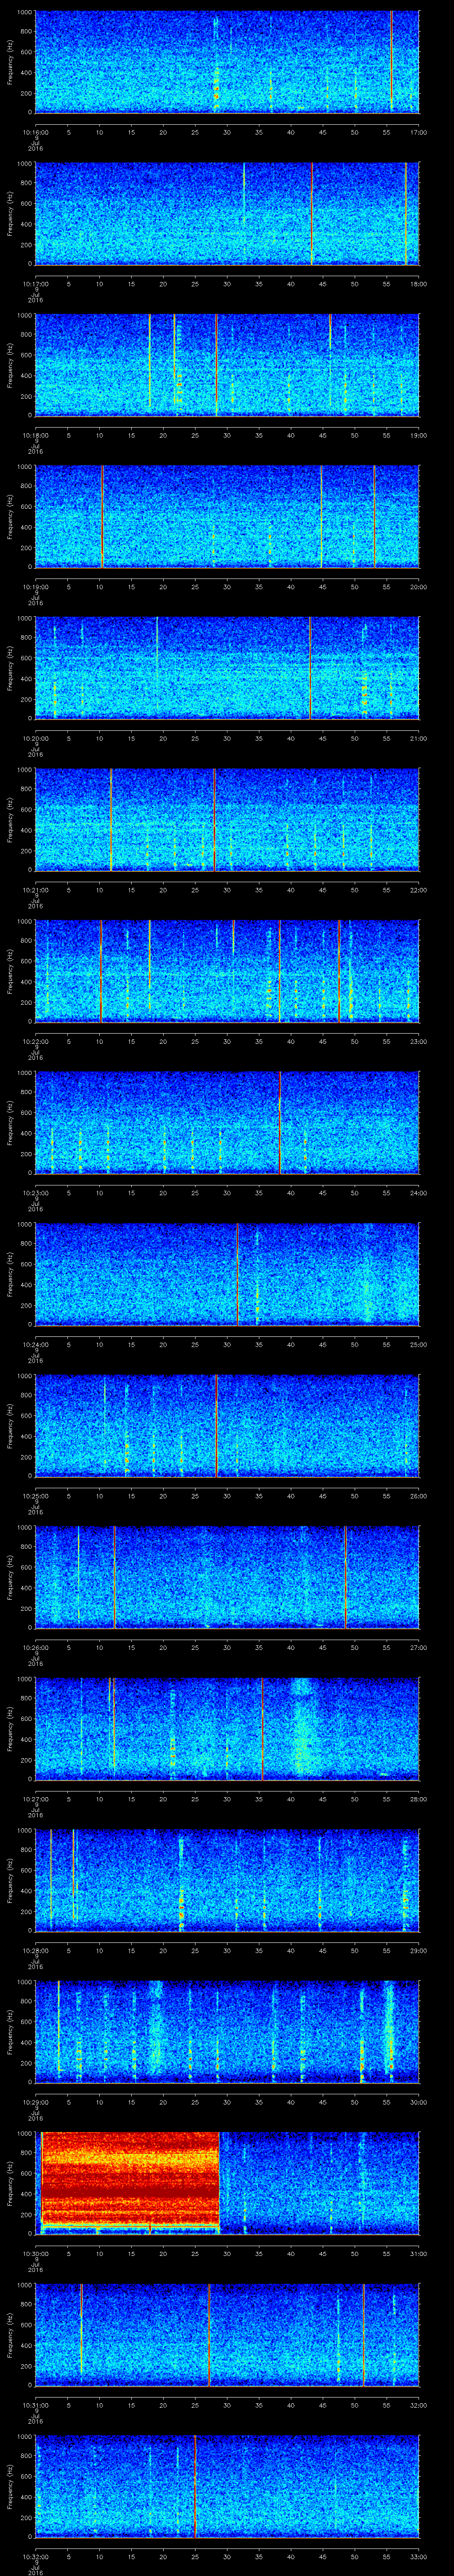Image resolution: width=454 pixels, height=2576 pixels.
Task: Click the spectrogram panel starting at 10:27:00
Action: point(227,1729)
